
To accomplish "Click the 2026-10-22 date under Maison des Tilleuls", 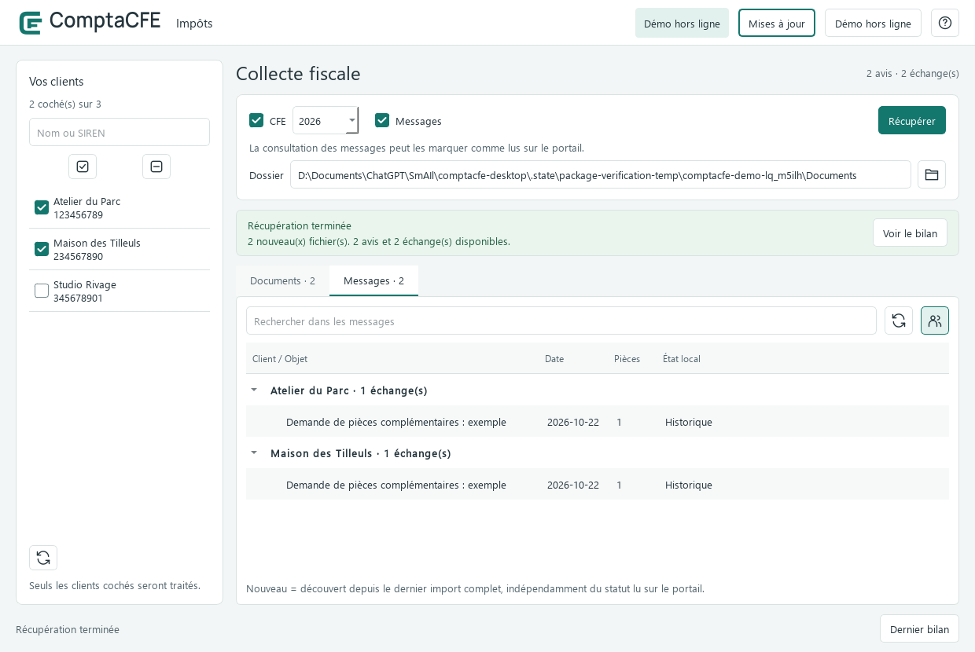I will 573,485.
